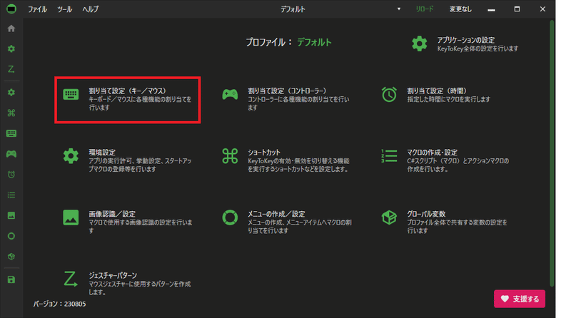Viewport: 571px width, 318px height.
Task: Click the sidebar Z gesture pattern icon
Action: coord(11,69)
